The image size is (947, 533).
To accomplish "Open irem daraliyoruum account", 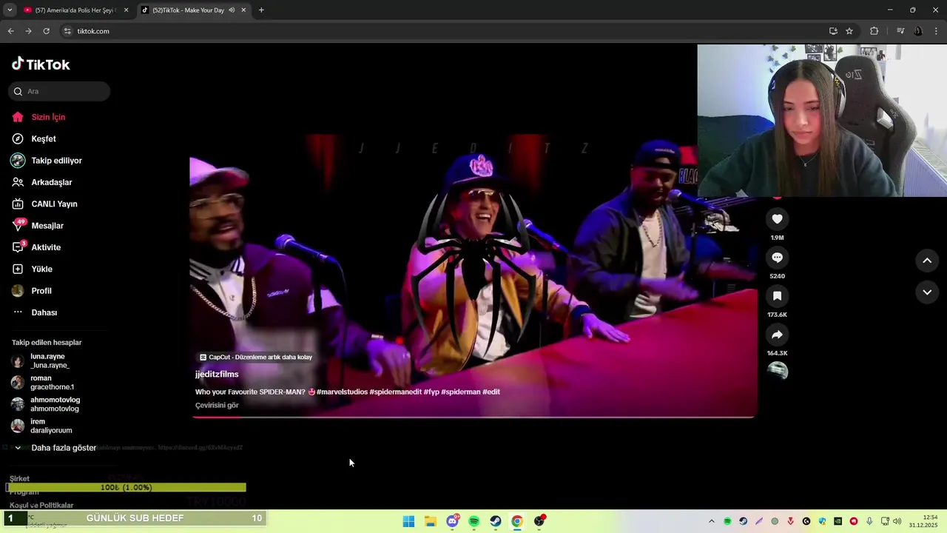I will (x=51, y=426).
